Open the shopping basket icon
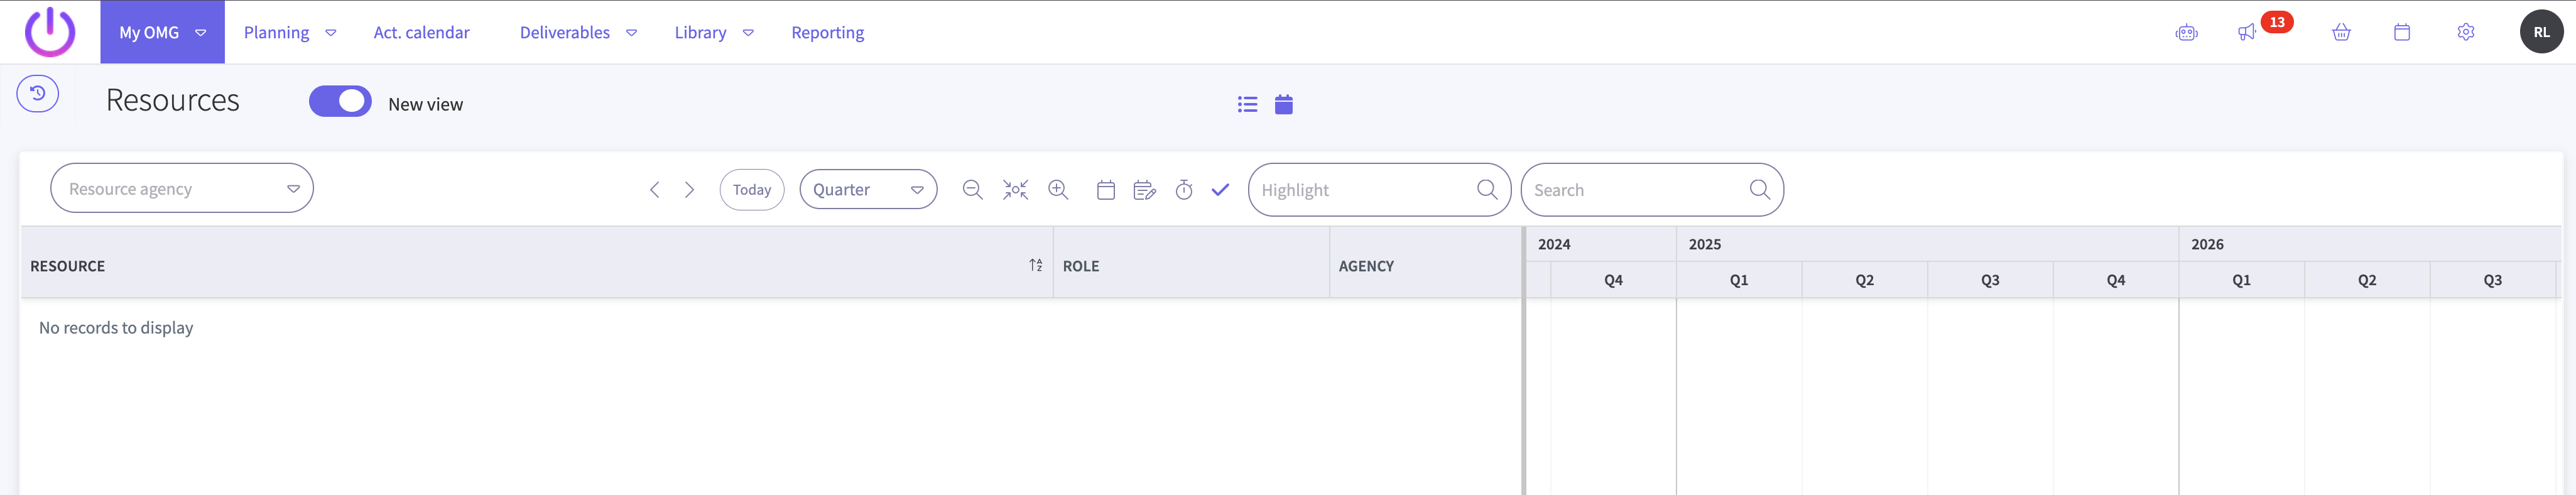This screenshot has height=495, width=2576. point(2341,33)
